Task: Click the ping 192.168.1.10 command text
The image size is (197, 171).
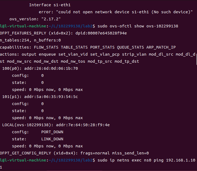Action: pyautogui.click(x=146, y=160)
